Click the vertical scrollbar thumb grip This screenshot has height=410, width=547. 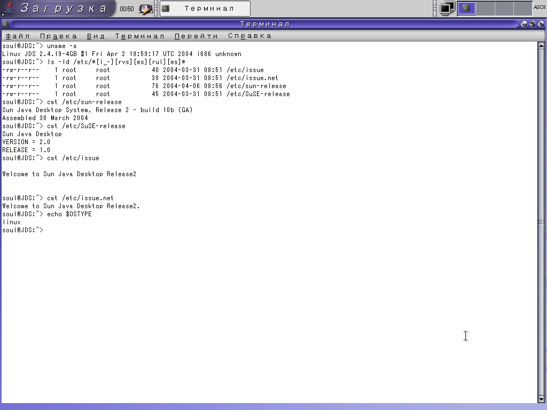[542, 222]
